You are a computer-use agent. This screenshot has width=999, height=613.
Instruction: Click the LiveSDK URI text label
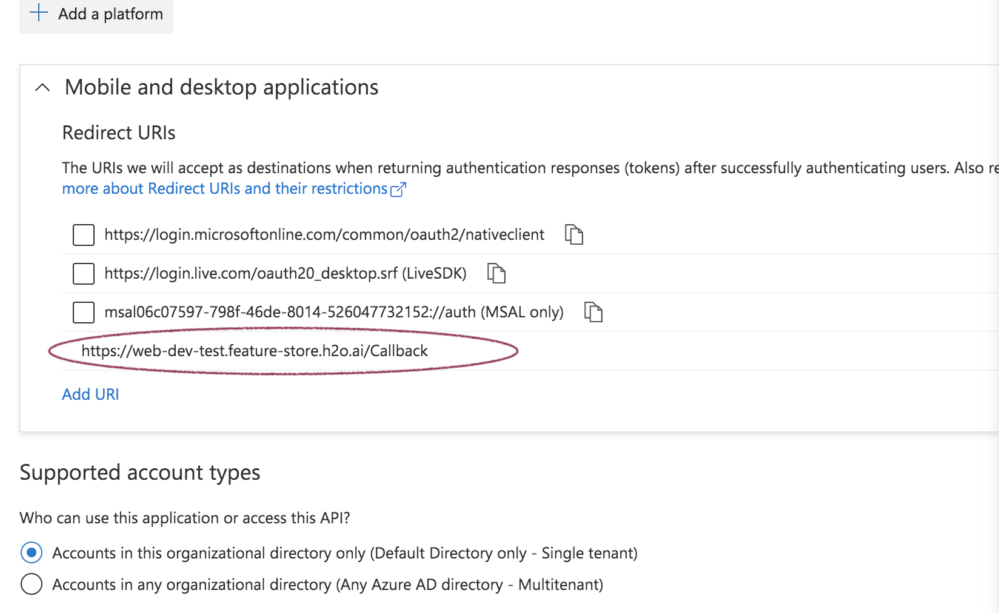(x=285, y=274)
